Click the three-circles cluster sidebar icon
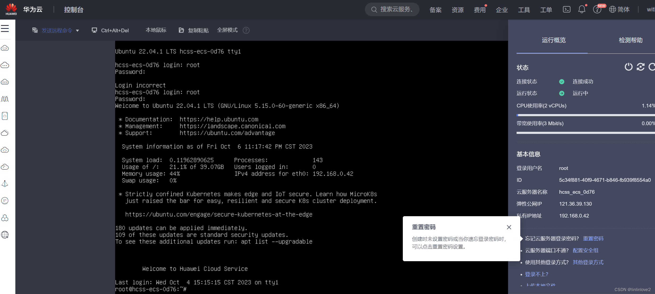The height and width of the screenshot is (294, 655). pyautogui.click(x=5, y=218)
